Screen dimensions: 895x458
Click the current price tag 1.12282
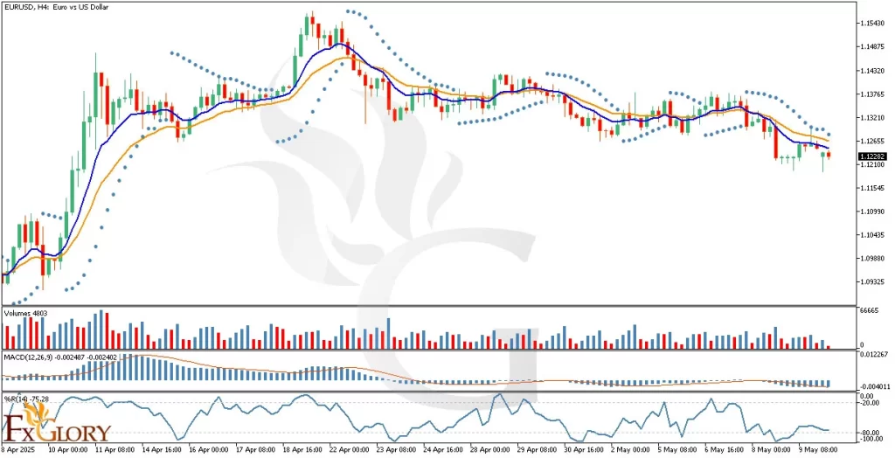(872, 156)
